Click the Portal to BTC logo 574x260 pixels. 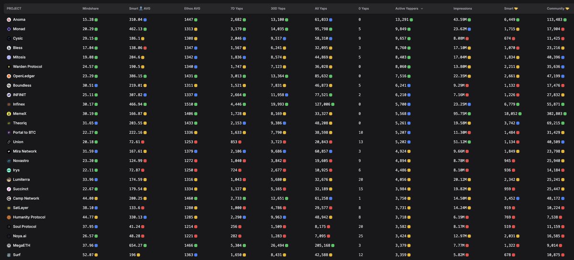click(9, 132)
